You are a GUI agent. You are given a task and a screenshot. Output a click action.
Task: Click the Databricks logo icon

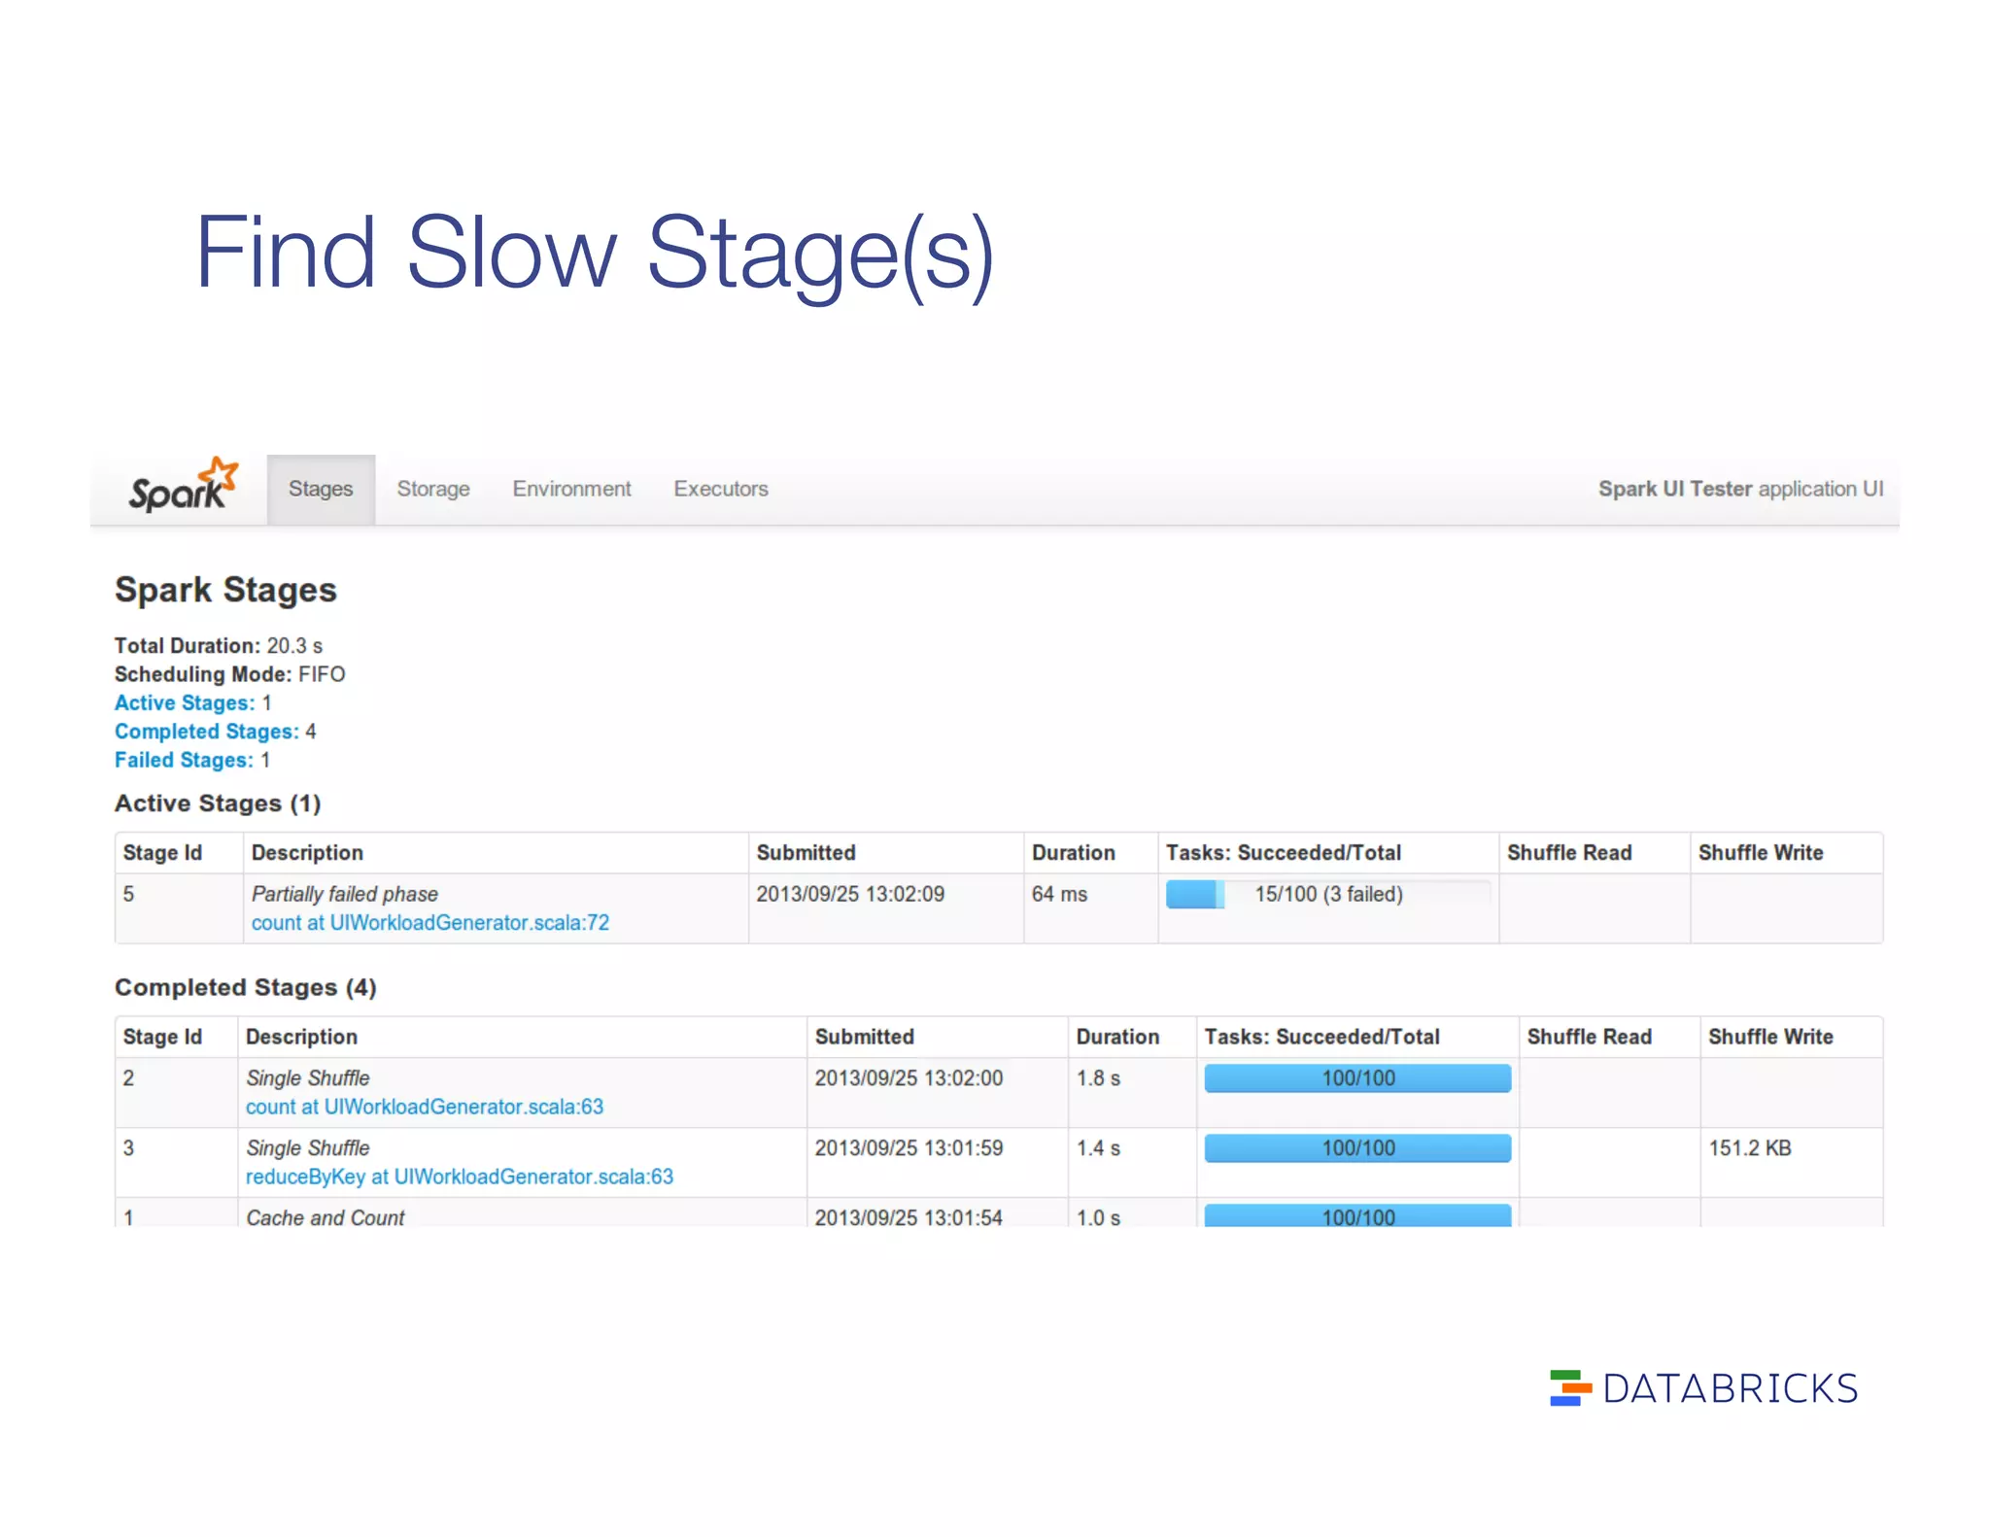(1570, 1387)
